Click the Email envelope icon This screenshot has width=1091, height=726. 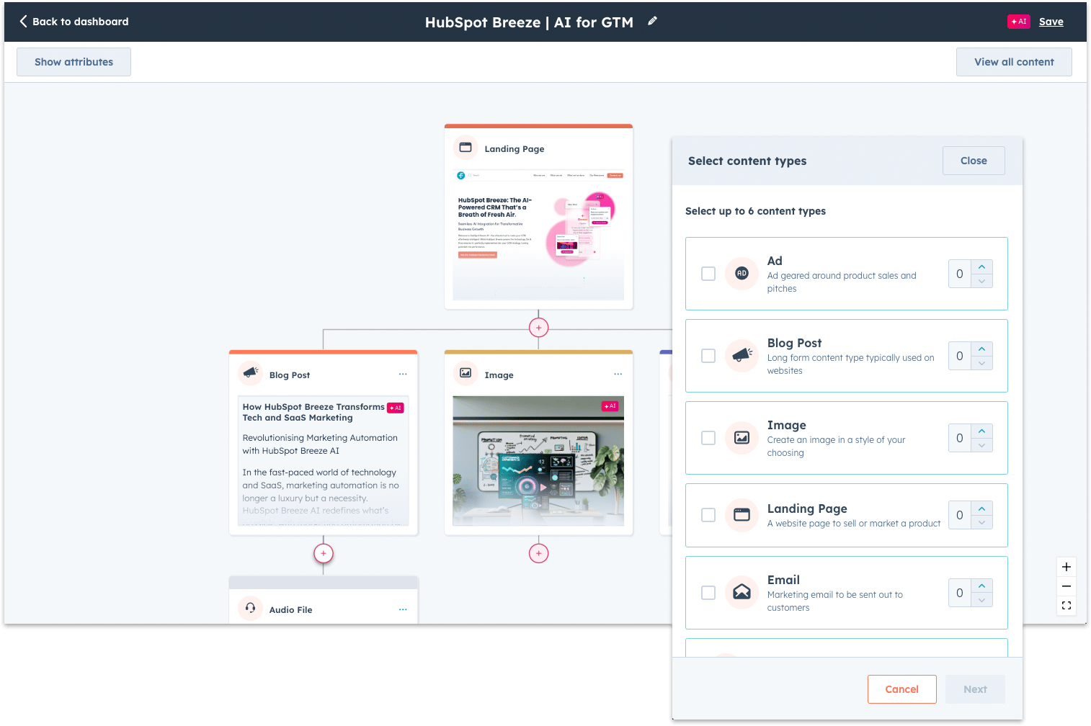742,592
